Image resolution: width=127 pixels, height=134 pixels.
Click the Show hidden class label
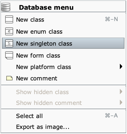point(42,92)
